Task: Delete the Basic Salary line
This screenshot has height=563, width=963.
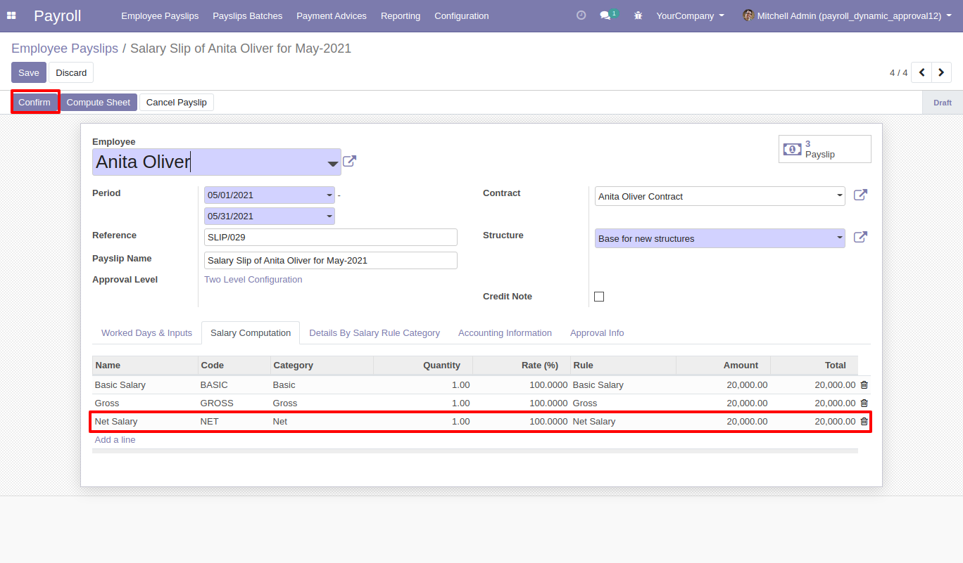Action: click(x=864, y=385)
